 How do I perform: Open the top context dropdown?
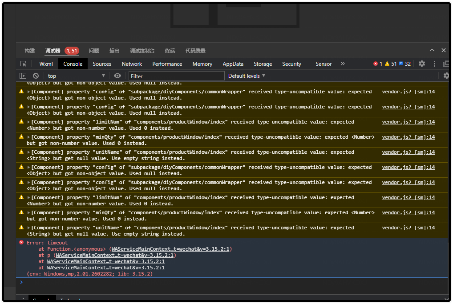pos(76,76)
